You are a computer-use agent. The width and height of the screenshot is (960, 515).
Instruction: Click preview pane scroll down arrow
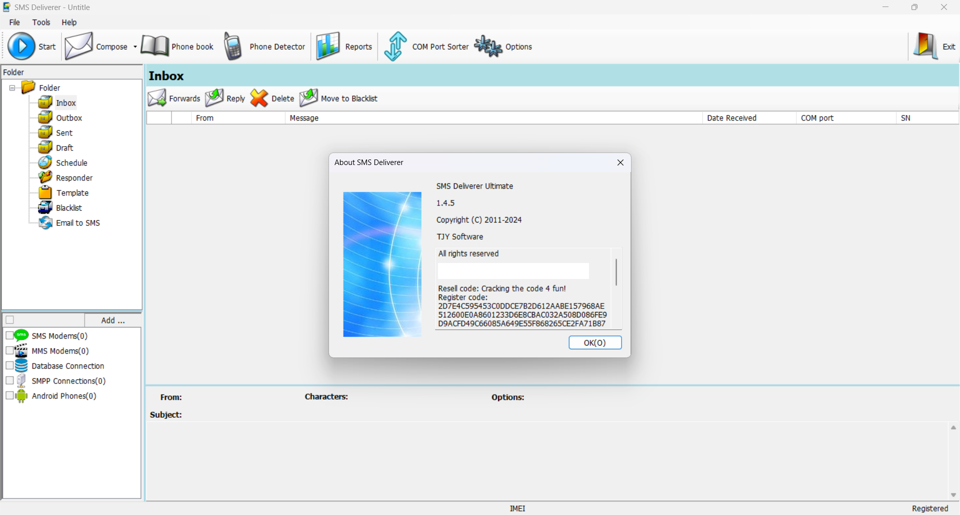point(953,495)
